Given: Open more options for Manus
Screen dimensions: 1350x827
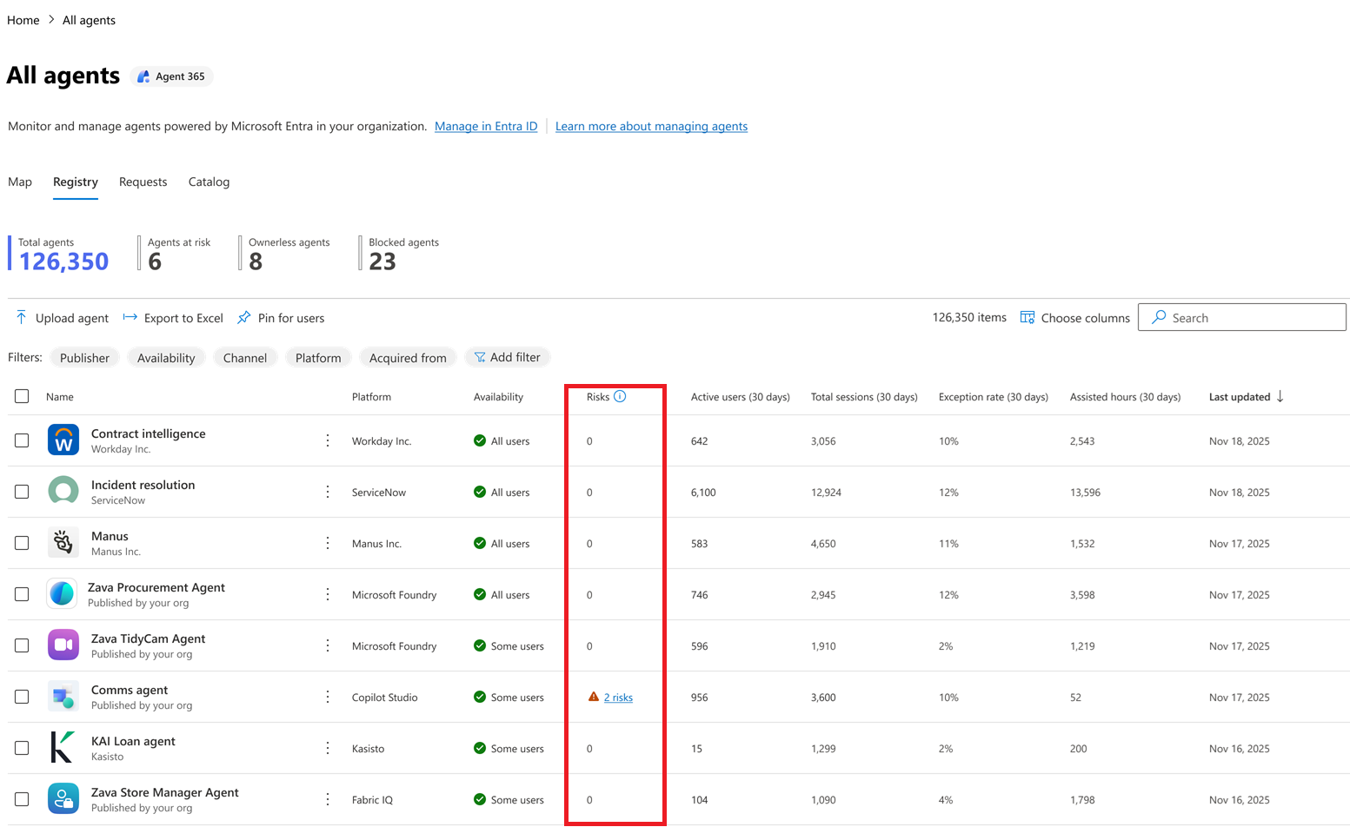Looking at the screenshot, I should pos(328,543).
